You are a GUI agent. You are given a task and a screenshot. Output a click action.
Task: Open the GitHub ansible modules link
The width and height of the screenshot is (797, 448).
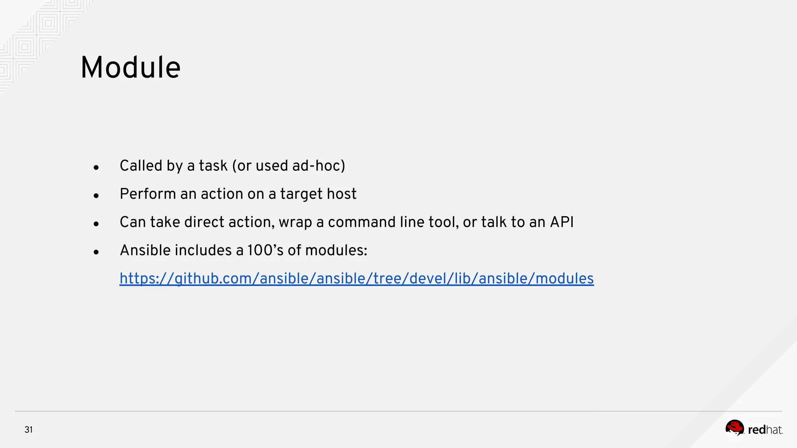coord(356,278)
